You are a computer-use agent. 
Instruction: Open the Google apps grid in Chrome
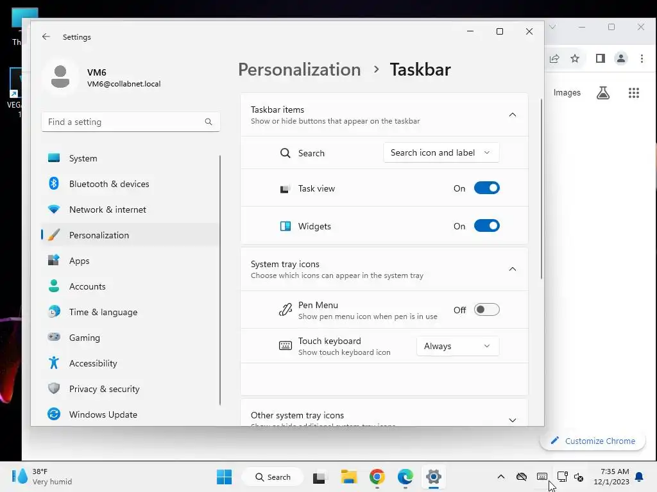(x=634, y=93)
